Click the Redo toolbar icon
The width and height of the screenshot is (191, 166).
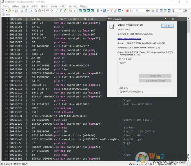tap(52, 11)
